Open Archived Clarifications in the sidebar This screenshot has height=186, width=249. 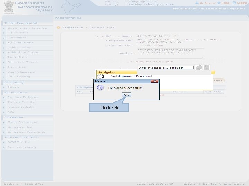coord(24,52)
